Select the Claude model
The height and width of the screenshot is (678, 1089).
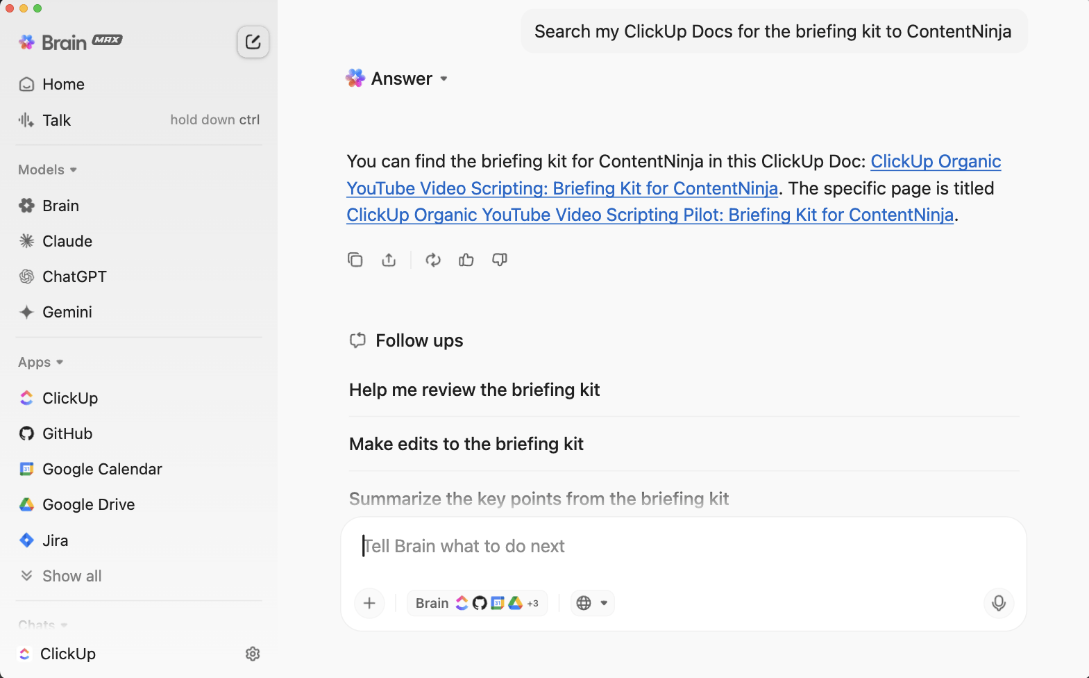coord(67,241)
